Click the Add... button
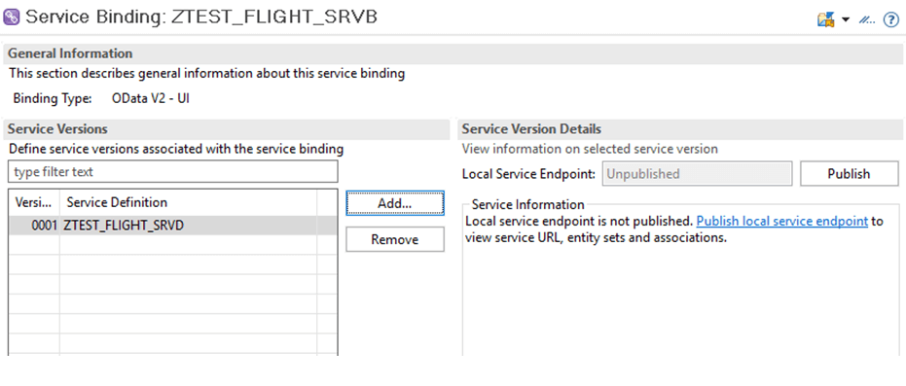The width and height of the screenshot is (906, 386). pos(395,203)
